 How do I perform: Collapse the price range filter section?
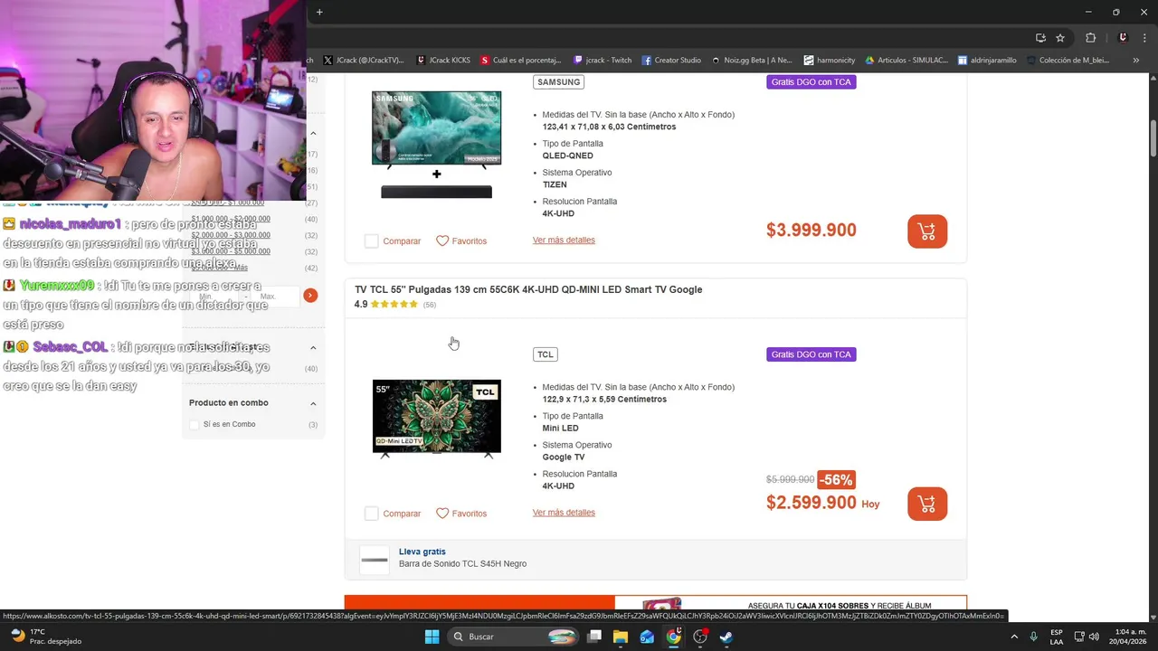click(x=313, y=134)
